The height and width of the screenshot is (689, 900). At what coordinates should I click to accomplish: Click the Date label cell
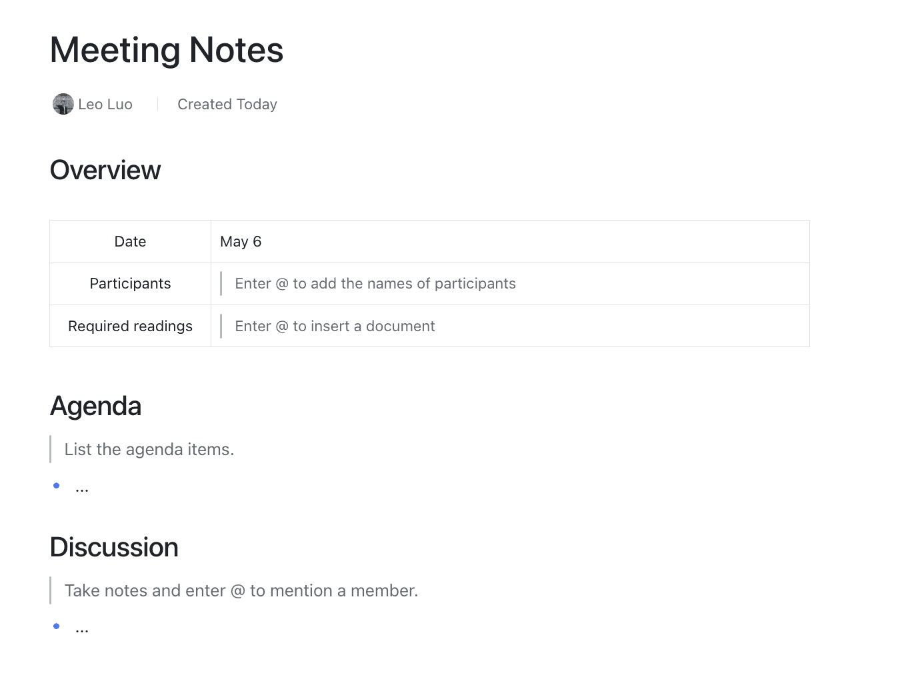[x=130, y=241]
